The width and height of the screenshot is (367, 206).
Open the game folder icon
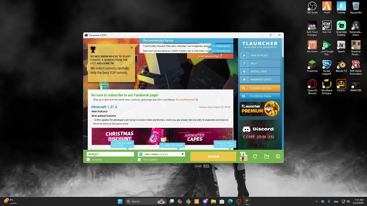[x=267, y=157]
